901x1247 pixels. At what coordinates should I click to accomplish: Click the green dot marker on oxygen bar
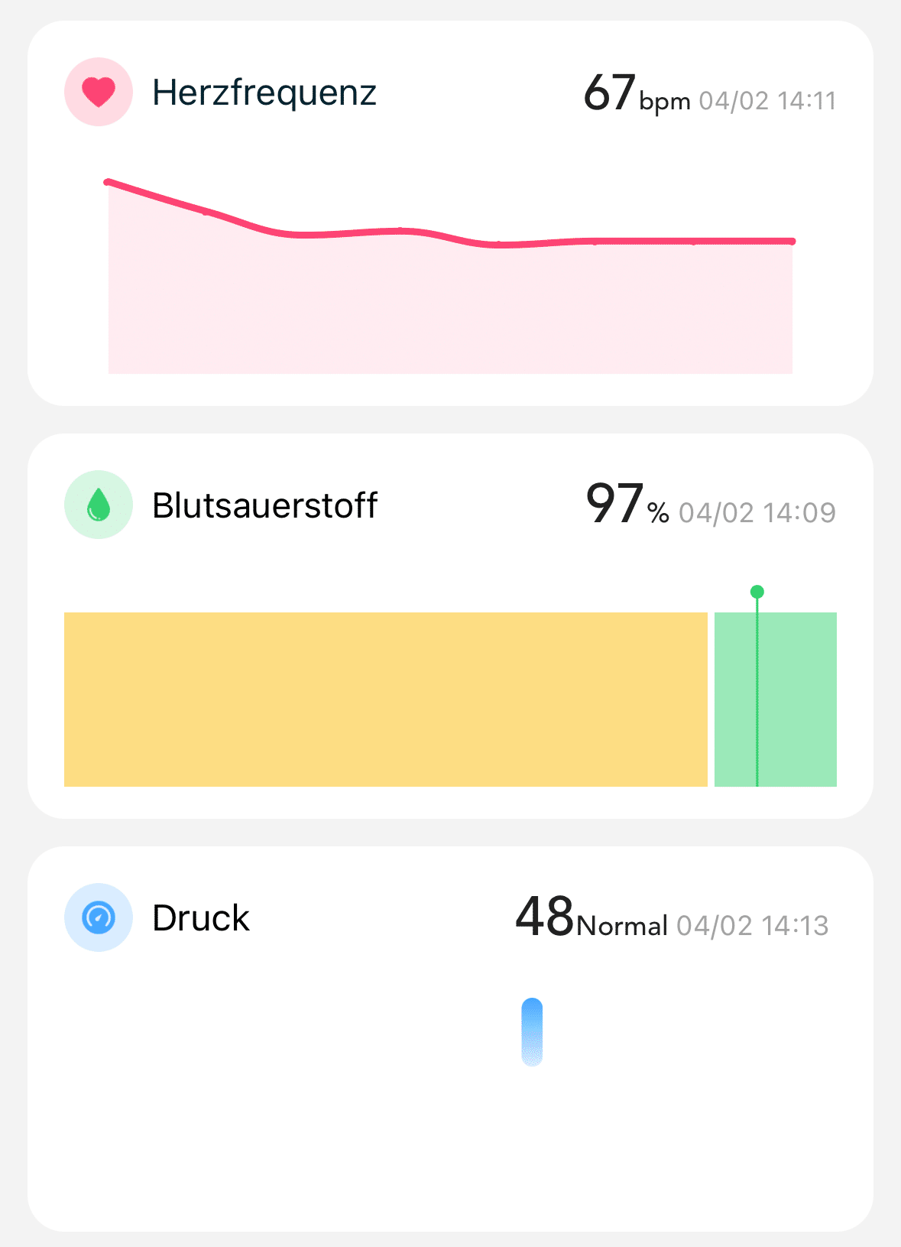(757, 592)
